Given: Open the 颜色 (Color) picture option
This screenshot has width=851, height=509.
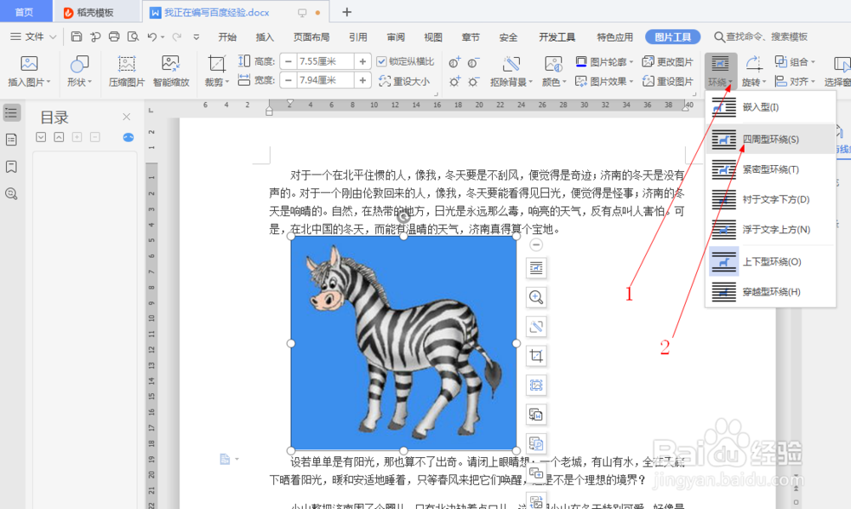Looking at the screenshot, I should pyautogui.click(x=554, y=71).
